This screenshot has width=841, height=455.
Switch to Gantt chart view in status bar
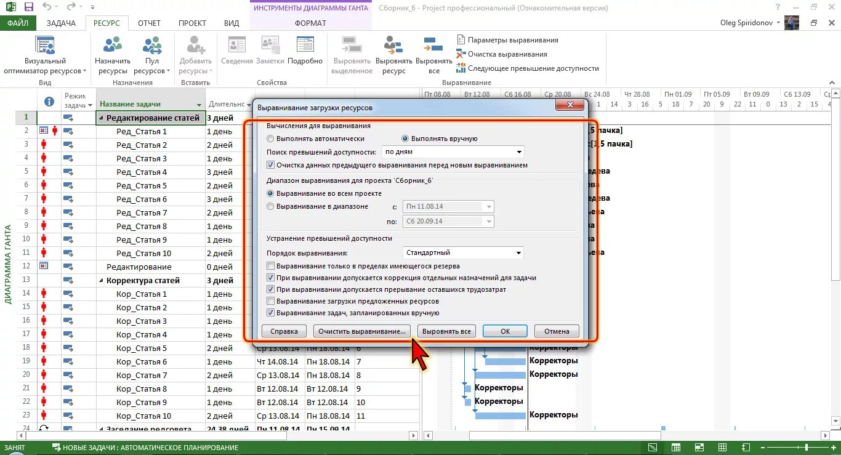(x=652, y=448)
